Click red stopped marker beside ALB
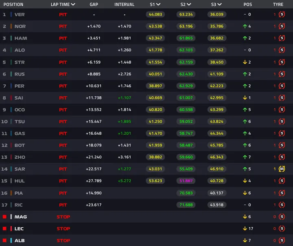Viewport: 293px width, 246px height. 4,240
